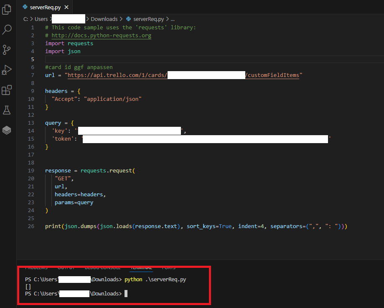
Task: Open the stacked layers icon view
Action: pos(7,130)
